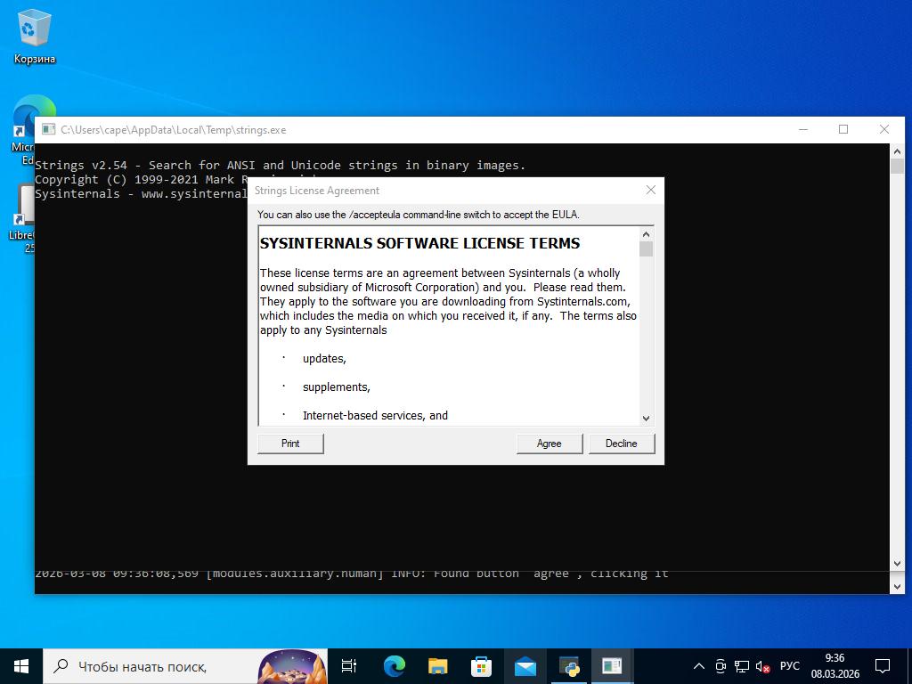Viewport: 912px width, 684px height.
Task: Decline the Sysinternals license terms
Action: [621, 444]
